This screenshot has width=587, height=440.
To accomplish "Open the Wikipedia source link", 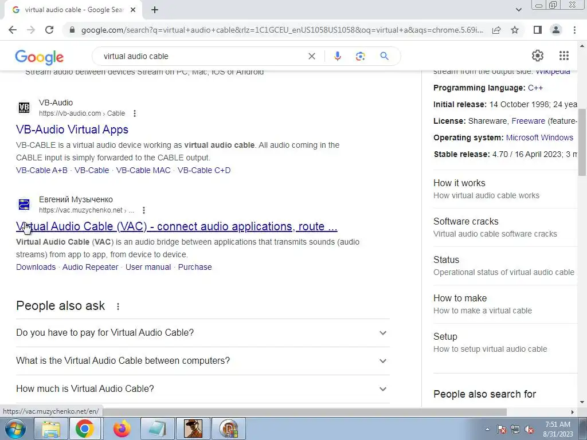I will coord(553,72).
